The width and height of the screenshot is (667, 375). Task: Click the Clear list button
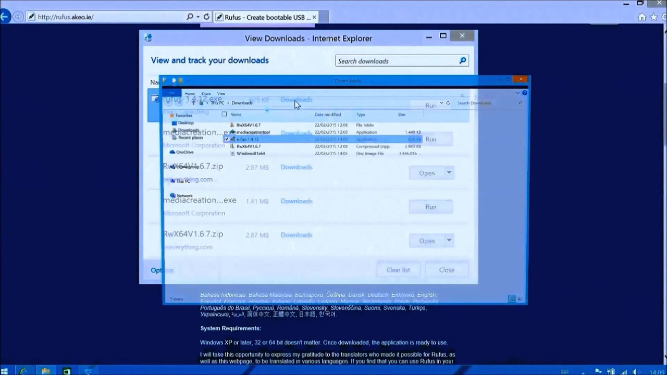(x=398, y=270)
